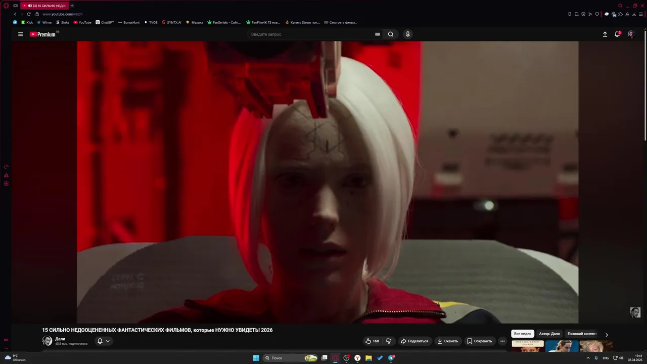
Task: Take a snapshot with Opera's capture icon
Action: coord(577,14)
